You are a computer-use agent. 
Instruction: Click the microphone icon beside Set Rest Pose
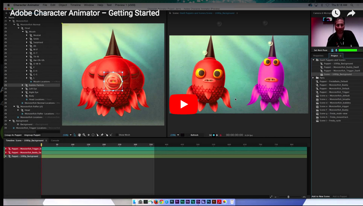click(336, 50)
